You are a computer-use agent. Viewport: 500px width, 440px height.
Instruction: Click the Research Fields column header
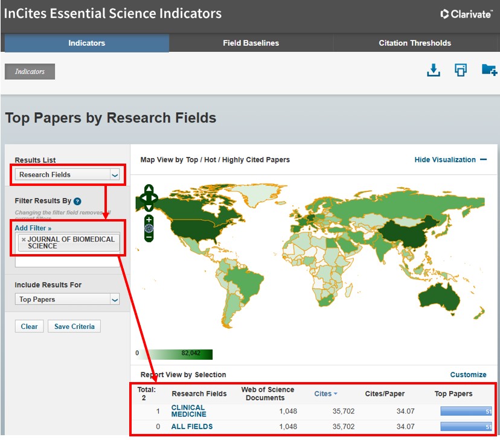pyautogui.click(x=199, y=394)
